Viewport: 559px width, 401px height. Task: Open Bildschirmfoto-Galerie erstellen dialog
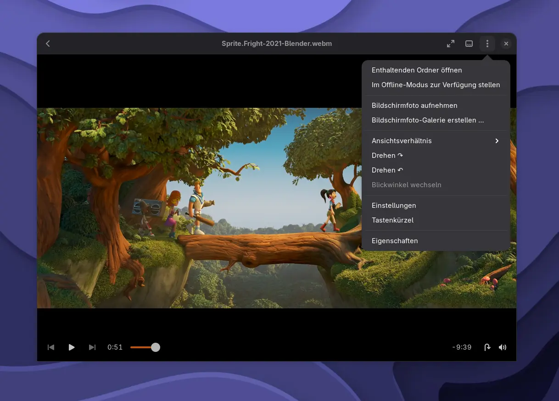click(x=427, y=120)
